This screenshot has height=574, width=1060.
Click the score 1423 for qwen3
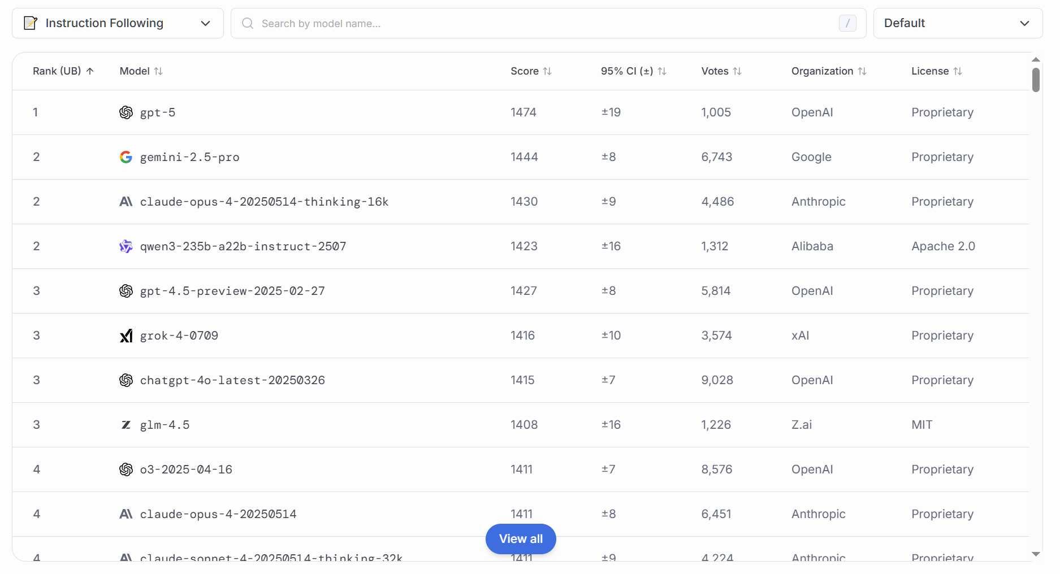524,246
